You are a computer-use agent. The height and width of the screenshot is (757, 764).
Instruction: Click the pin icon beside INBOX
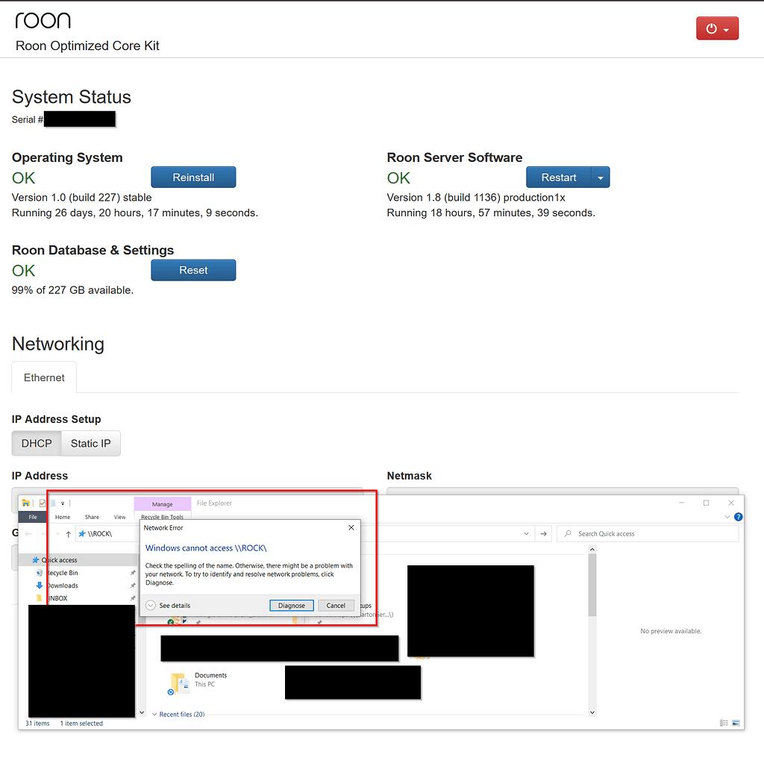[x=133, y=598]
